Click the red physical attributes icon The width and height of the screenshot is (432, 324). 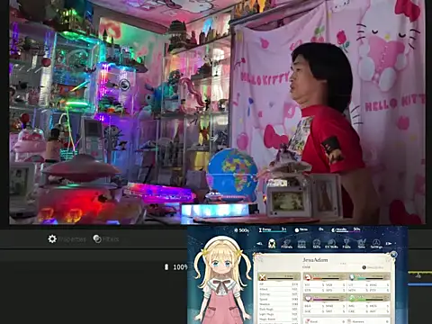(x=307, y=277)
